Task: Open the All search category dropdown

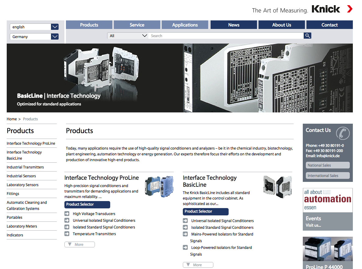Action: point(128,36)
